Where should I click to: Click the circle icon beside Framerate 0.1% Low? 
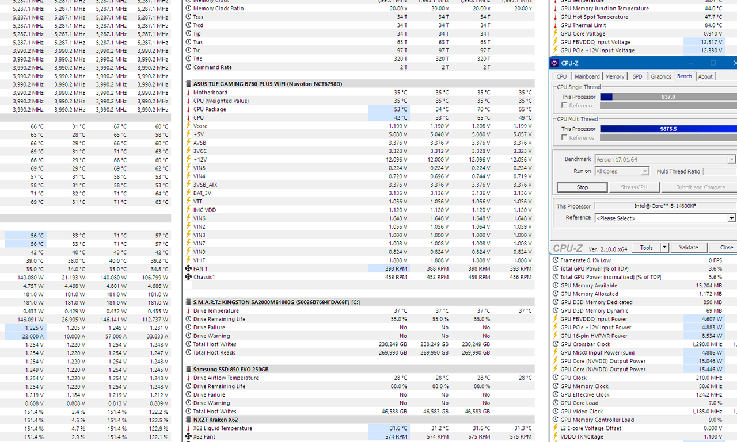555,260
